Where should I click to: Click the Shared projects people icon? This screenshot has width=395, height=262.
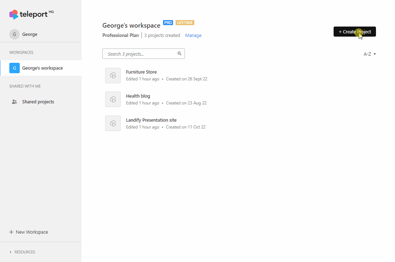tap(14, 102)
